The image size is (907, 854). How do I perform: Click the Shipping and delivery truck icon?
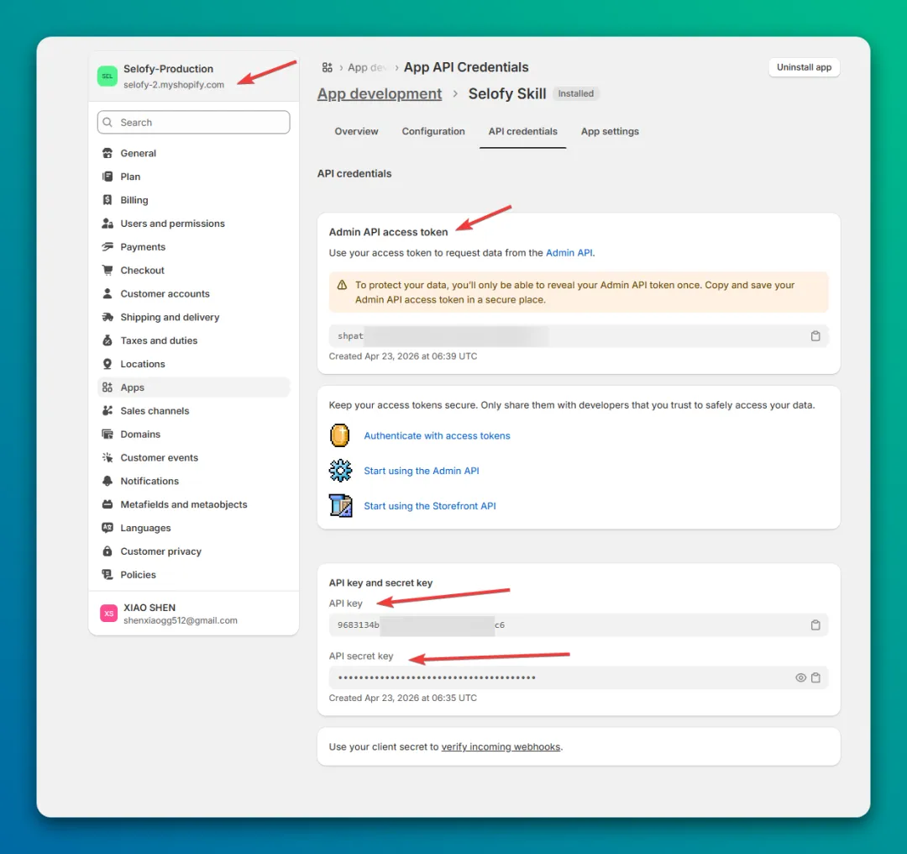(x=107, y=317)
